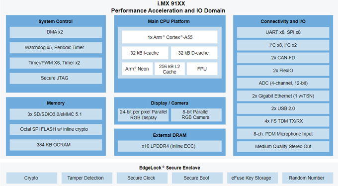Click the DMA x2 block

pos(56,32)
